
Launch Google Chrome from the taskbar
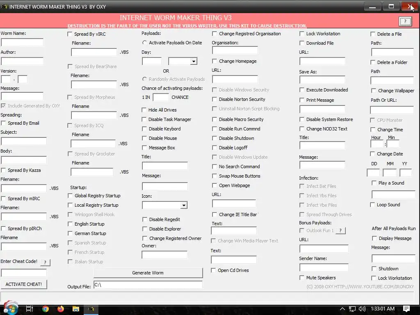pyautogui.click(x=46, y=309)
